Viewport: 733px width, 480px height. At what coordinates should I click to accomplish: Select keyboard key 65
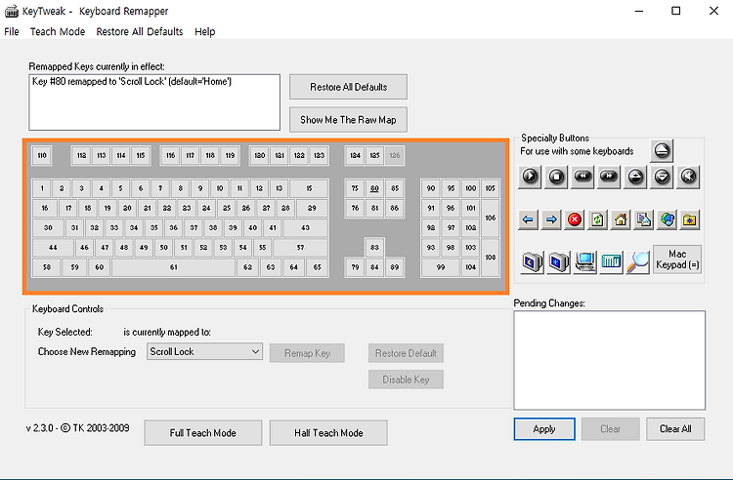coord(317,267)
